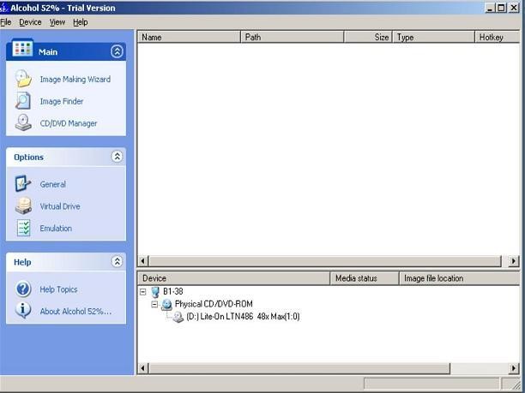This screenshot has width=525, height=393.
Task: Open CD/DVD Manager link
Action: (69, 123)
